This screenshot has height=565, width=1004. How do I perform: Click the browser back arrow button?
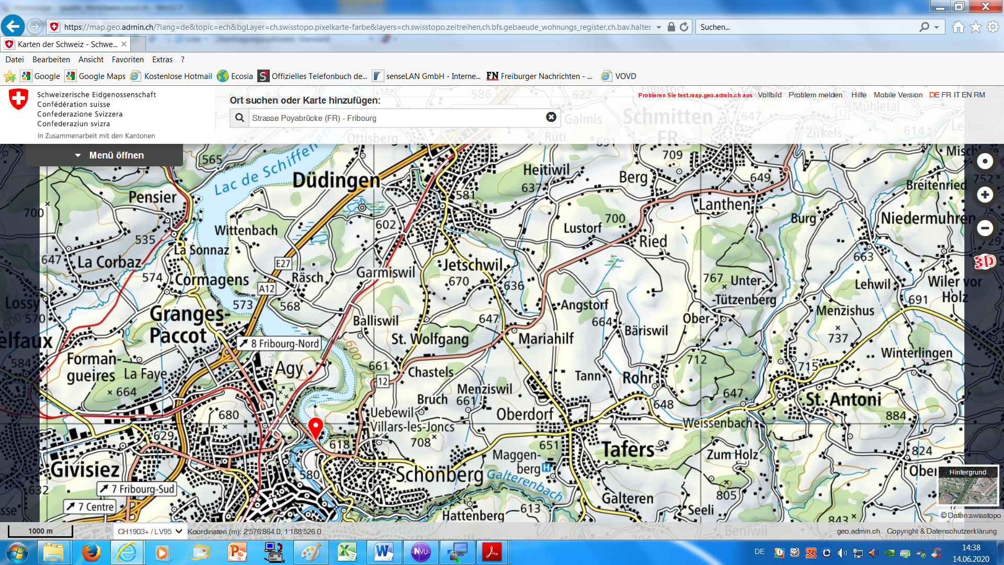point(13,26)
